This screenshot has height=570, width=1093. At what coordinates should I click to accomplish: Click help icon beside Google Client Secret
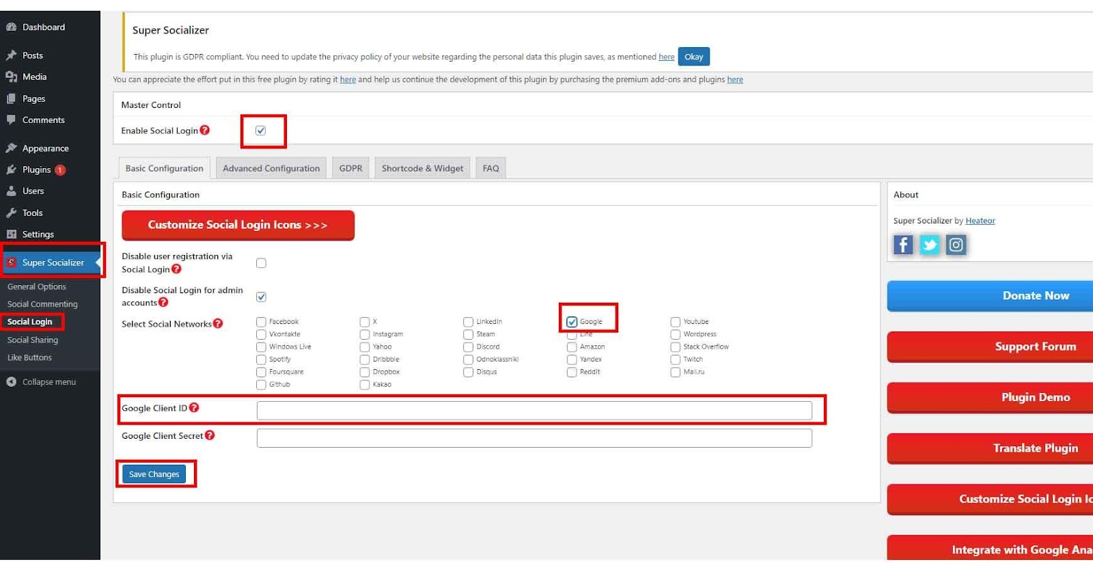(x=210, y=435)
